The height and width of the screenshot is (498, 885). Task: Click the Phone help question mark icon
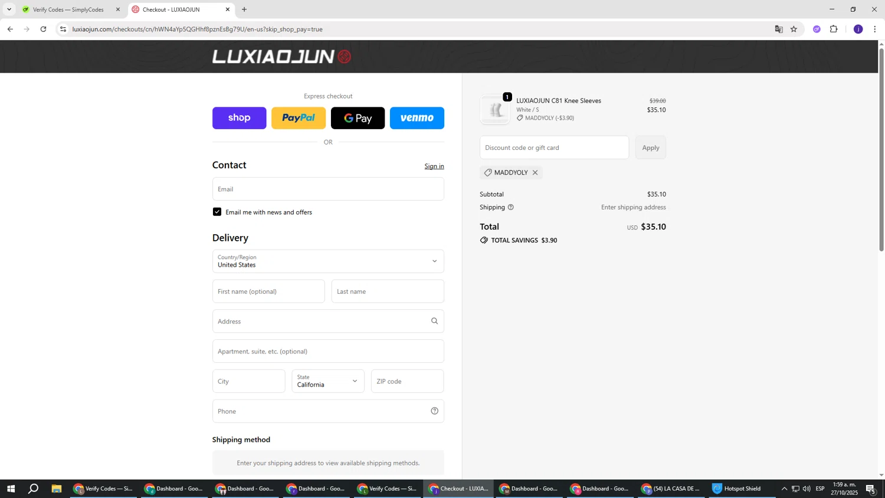(434, 411)
